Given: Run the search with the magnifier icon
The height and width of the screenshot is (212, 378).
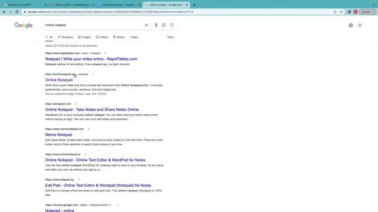Looking at the screenshot, I should (x=172, y=25).
